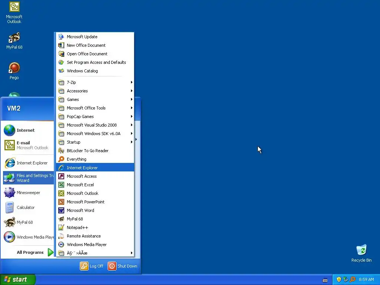Image resolution: width=380 pixels, height=285 pixels.
Task: Select the MyPal 68 desktop shortcut
Action: pyautogui.click(x=14, y=41)
